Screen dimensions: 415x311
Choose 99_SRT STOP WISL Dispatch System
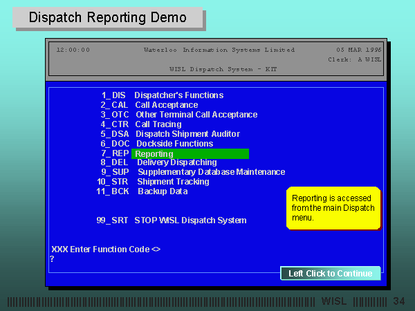tap(172, 220)
